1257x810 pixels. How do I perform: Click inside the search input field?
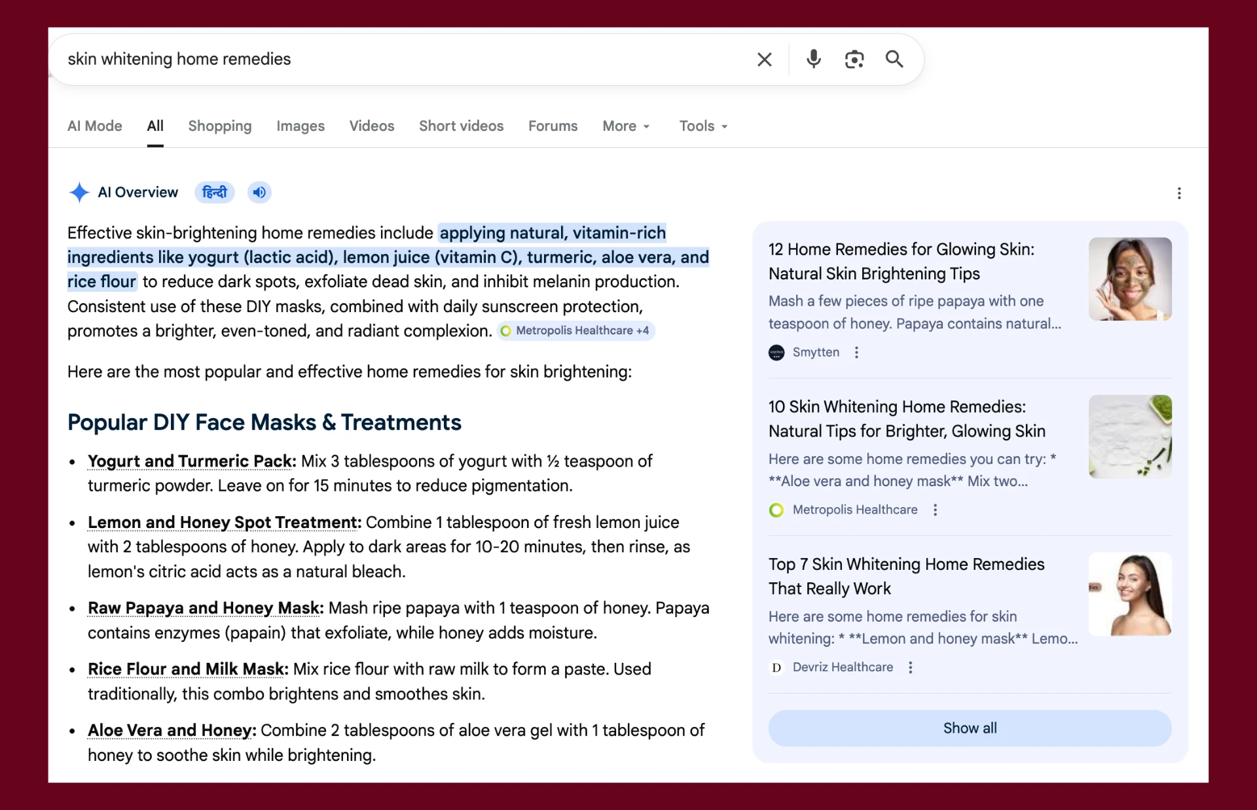(x=393, y=59)
